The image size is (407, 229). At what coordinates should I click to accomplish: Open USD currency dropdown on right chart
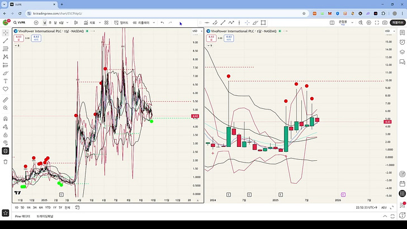tap(390, 31)
